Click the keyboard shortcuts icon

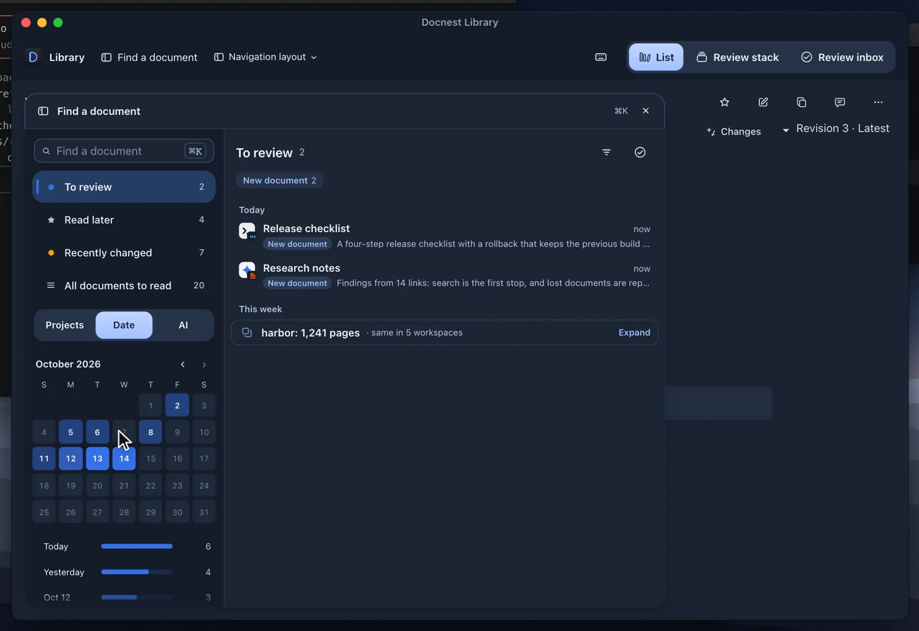pyautogui.click(x=601, y=57)
